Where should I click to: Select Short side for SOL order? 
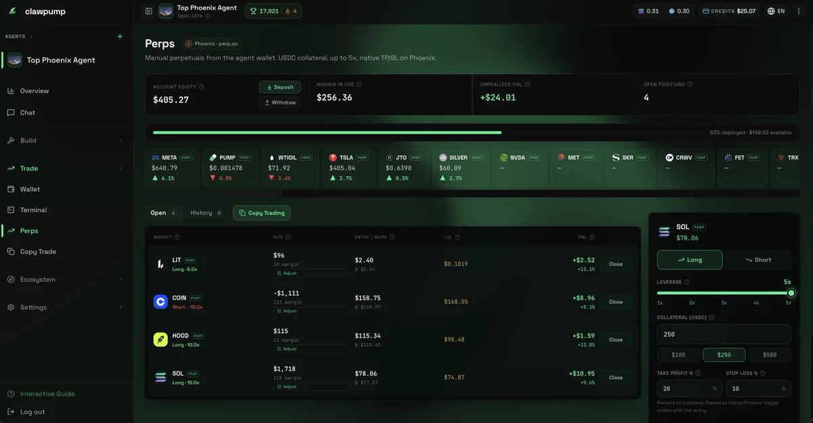pos(758,260)
